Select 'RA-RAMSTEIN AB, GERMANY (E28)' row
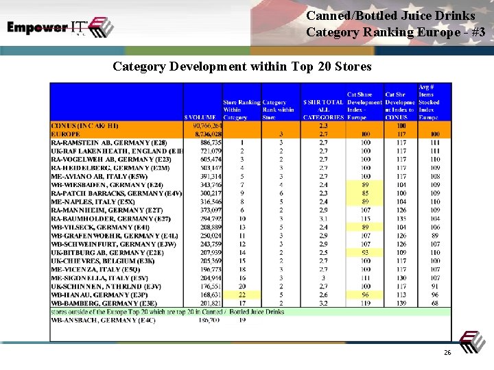The image size is (494, 370). [250, 143]
